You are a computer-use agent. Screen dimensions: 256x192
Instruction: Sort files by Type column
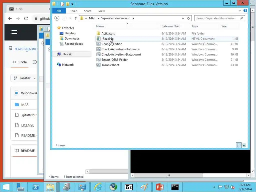[x=194, y=26]
